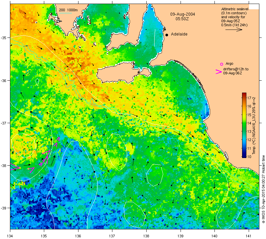Click the 'Adelaide' label

coord(179,34)
